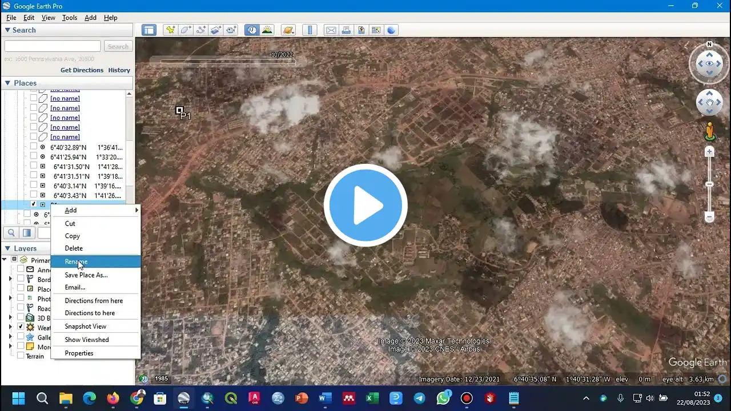Screen dimensions: 731x411
Task: Select Save Place As in context menu
Action: [x=95, y=275]
